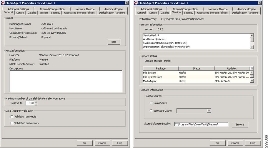Switch to Version tab in left window

(x=44, y=13)
